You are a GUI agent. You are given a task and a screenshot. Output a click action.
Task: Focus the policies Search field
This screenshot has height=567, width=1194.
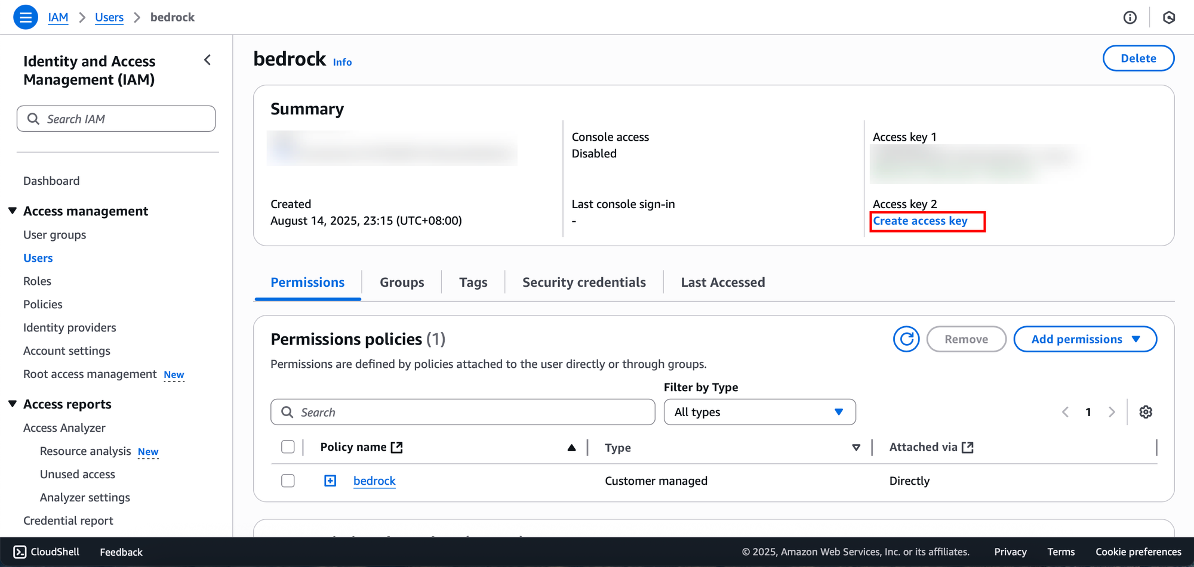click(x=463, y=412)
